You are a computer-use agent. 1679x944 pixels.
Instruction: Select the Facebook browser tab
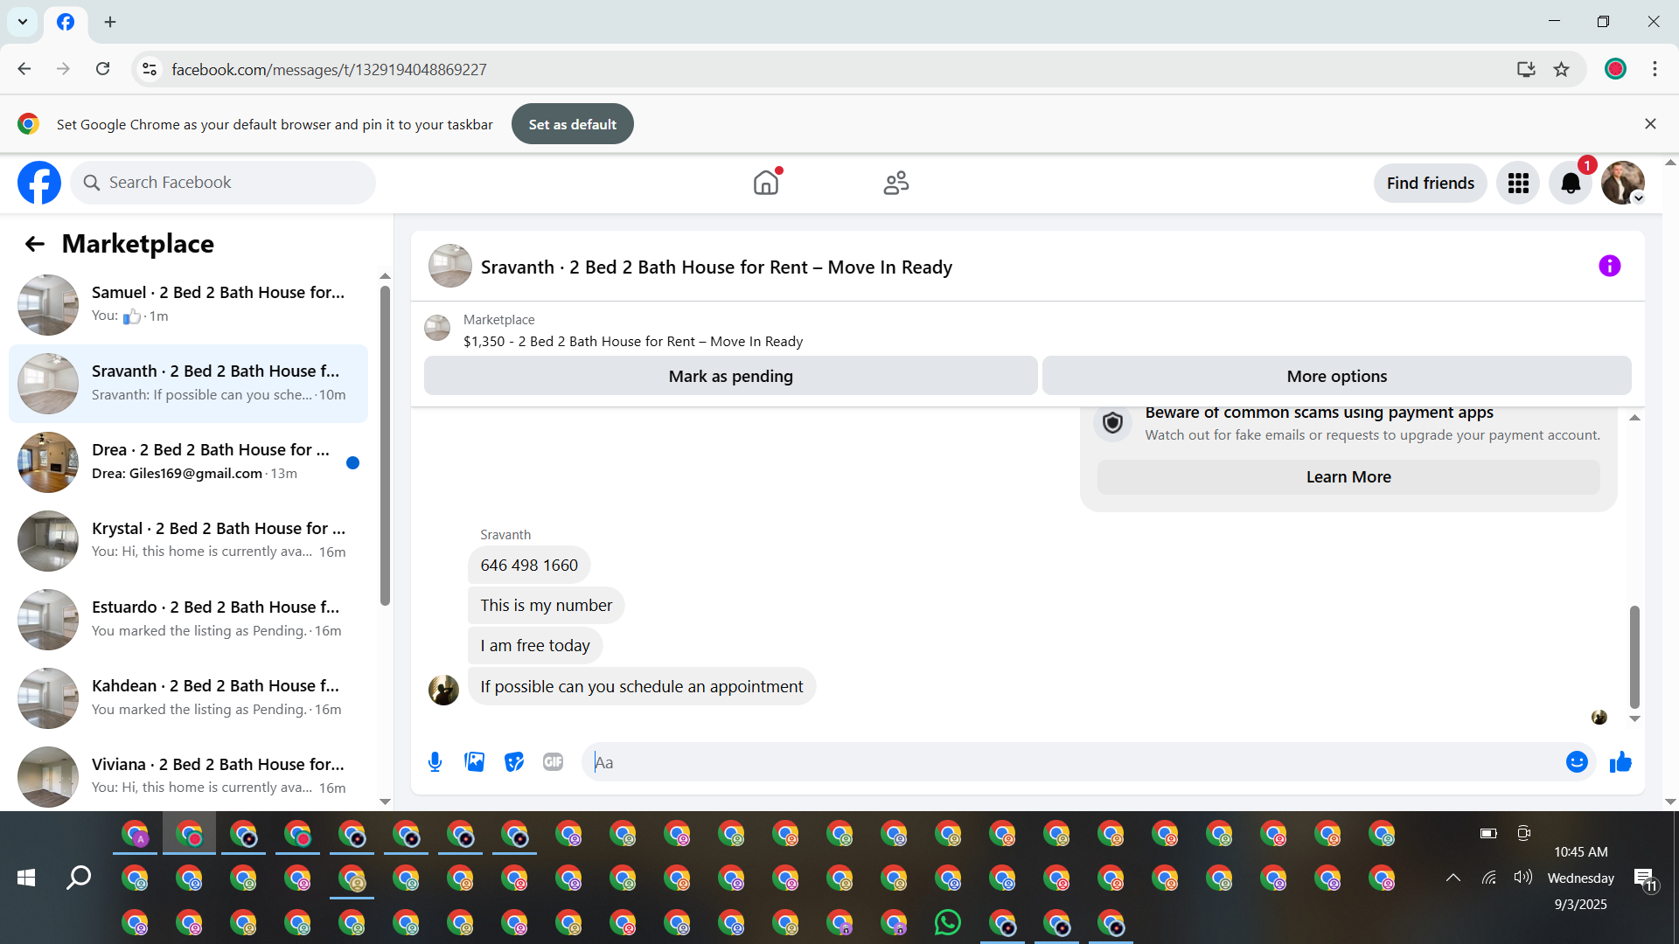coord(66,22)
